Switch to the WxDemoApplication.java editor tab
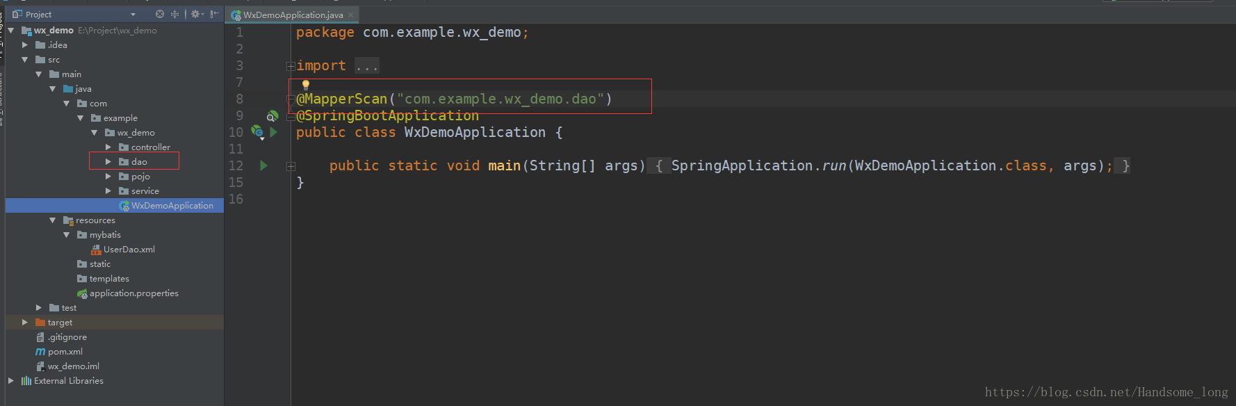The image size is (1236, 406). point(293,15)
